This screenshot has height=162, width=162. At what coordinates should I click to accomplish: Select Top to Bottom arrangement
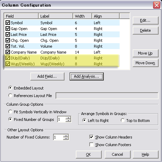[x=123, y=121]
